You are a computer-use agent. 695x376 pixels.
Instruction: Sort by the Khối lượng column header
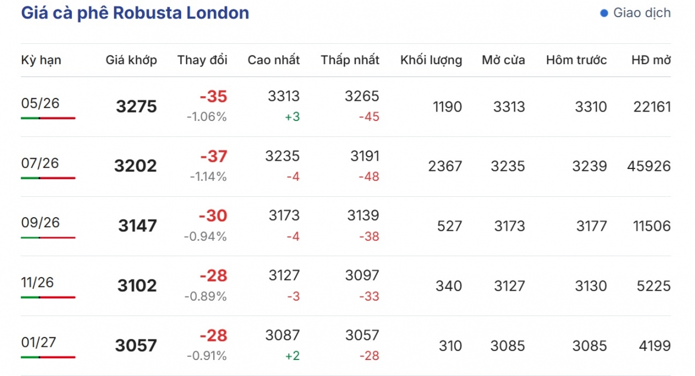click(x=431, y=60)
